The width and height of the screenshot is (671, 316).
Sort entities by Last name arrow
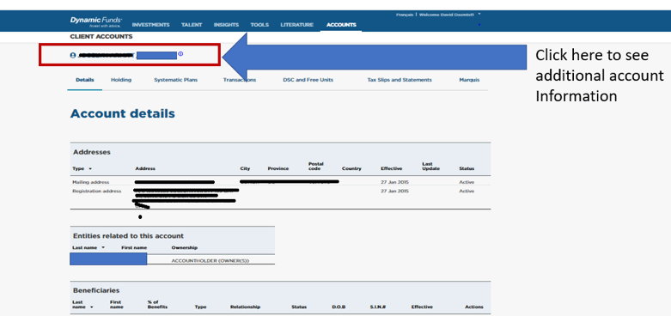pyautogui.click(x=103, y=247)
